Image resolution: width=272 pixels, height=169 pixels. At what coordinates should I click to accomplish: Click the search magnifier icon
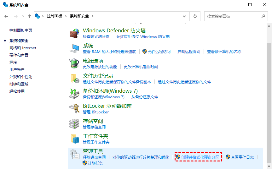pos(263,16)
